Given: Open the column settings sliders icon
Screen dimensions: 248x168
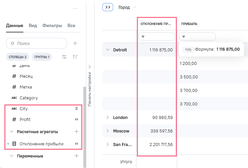Looking at the screenshot, I should coord(64,57).
